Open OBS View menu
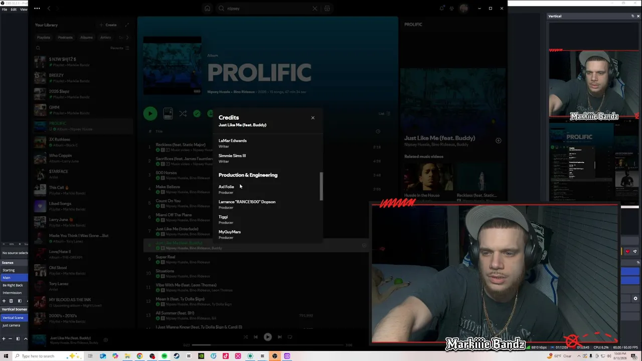This screenshot has height=361, width=642. [x=24, y=10]
